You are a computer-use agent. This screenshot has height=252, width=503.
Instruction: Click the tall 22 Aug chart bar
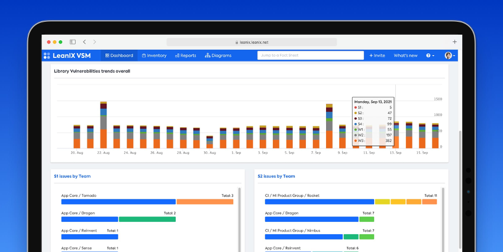pos(103,125)
